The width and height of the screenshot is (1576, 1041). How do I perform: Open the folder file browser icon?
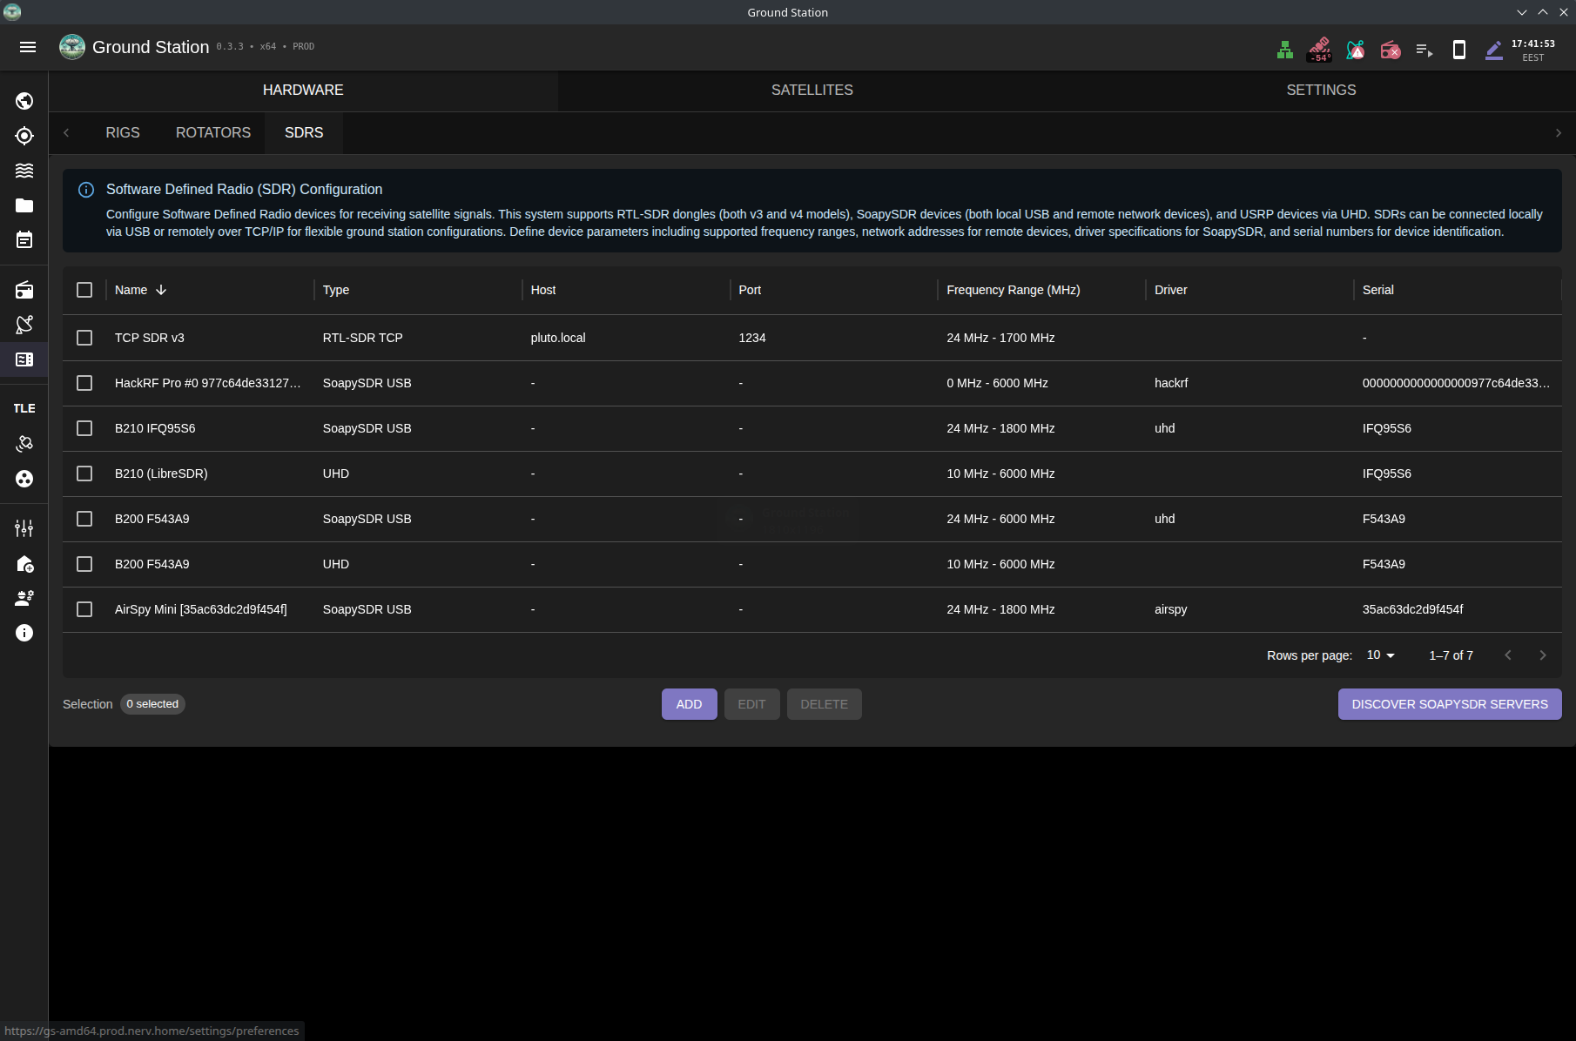coord(24,205)
